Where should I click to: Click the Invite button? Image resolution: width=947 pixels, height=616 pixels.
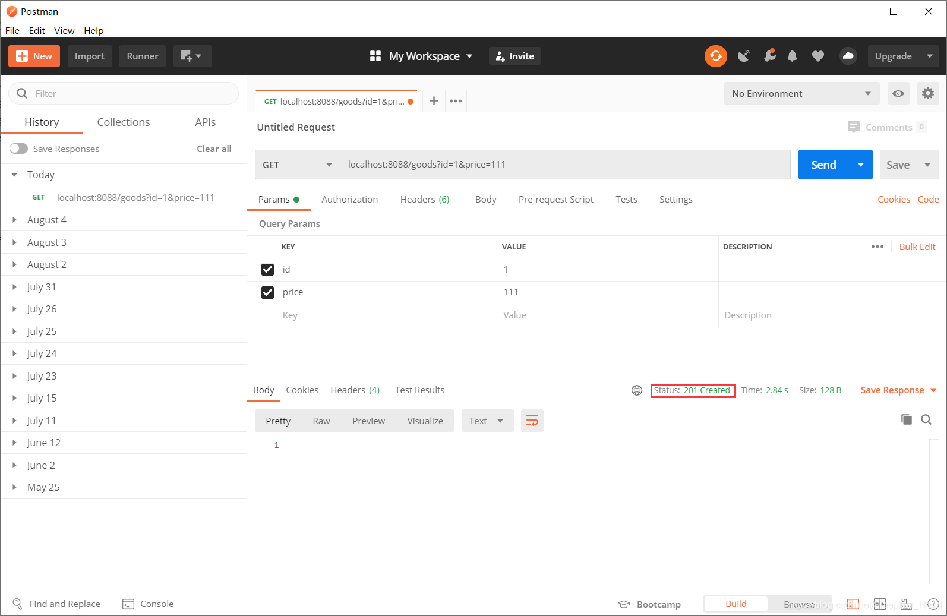[515, 56]
